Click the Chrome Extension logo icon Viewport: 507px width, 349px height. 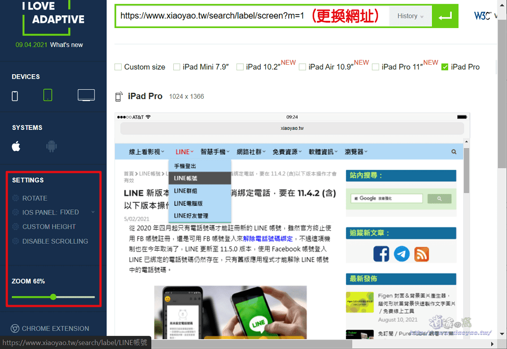pyautogui.click(x=15, y=329)
